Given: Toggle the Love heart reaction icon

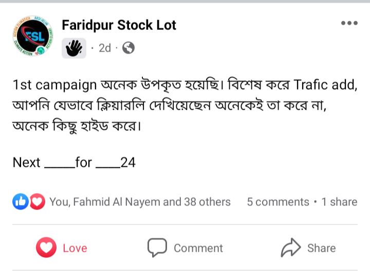Looking at the screenshot, I should [x=46, y=248].
